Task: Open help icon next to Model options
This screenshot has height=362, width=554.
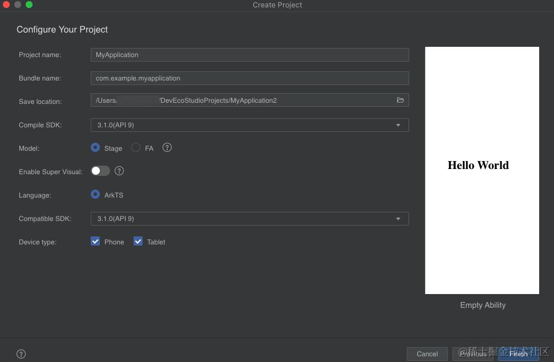Action: pyautogui.click(x=167, y=148)
